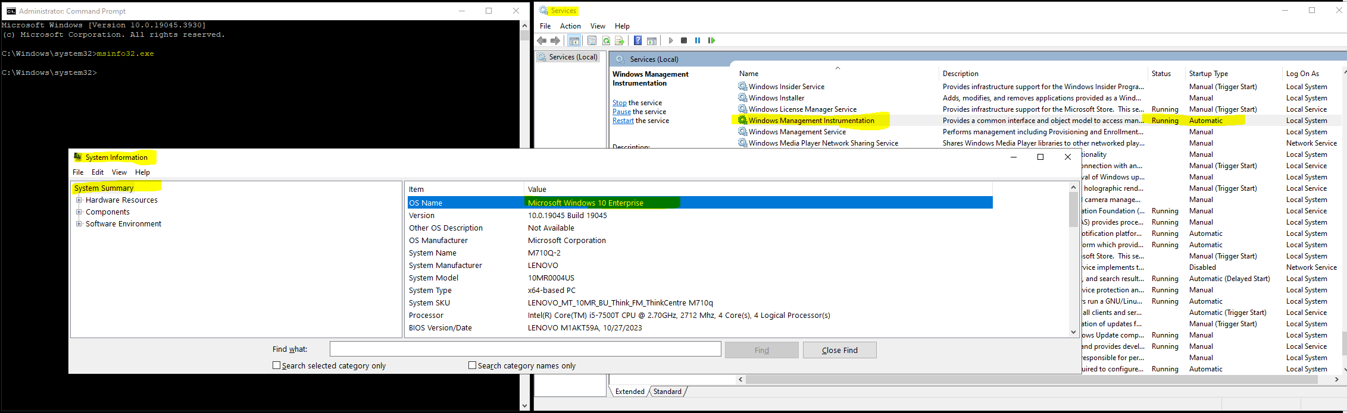Open Edit menu in System Information
Image resolution: width=1347 pixels, height=413 pixels.
point(98,172)
